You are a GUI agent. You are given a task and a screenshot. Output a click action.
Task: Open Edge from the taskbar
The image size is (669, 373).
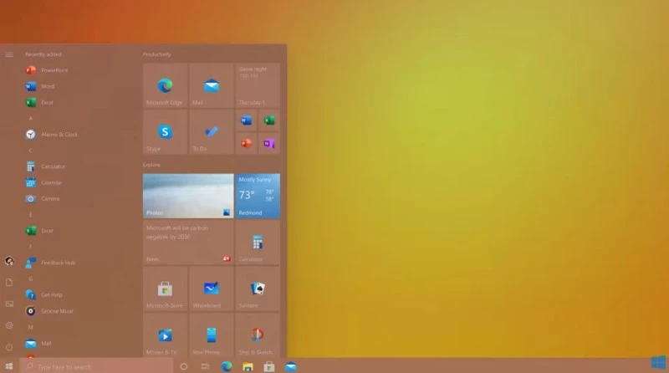click(227, 366)
